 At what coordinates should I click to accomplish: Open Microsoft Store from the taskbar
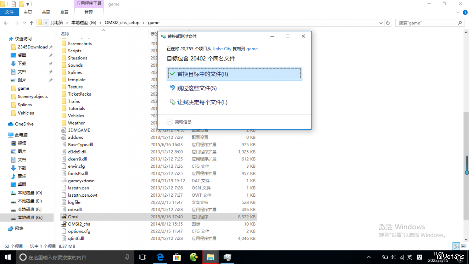177,257
